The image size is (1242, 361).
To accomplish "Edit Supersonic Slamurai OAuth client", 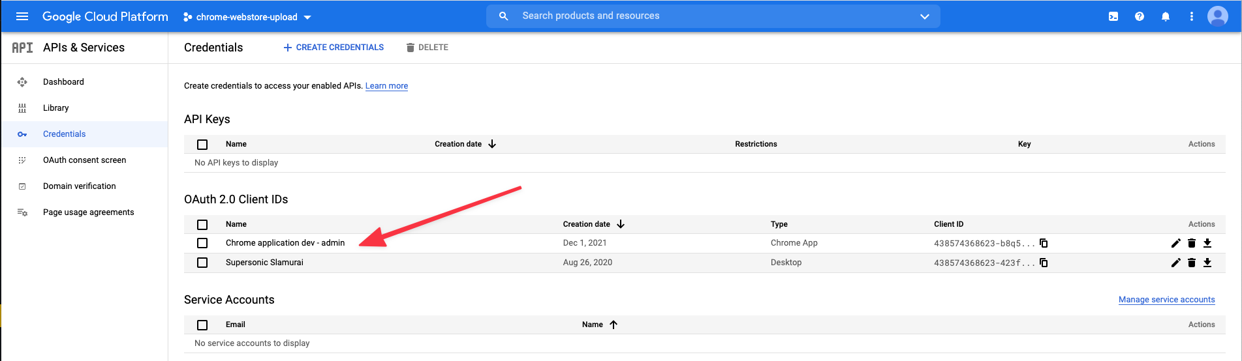I will [x=1176, y=263].
